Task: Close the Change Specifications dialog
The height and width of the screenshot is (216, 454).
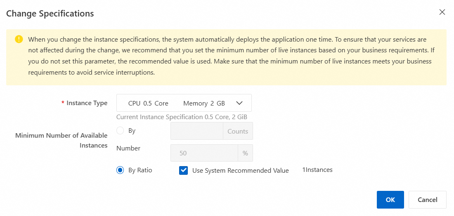Action: (442, 12)
